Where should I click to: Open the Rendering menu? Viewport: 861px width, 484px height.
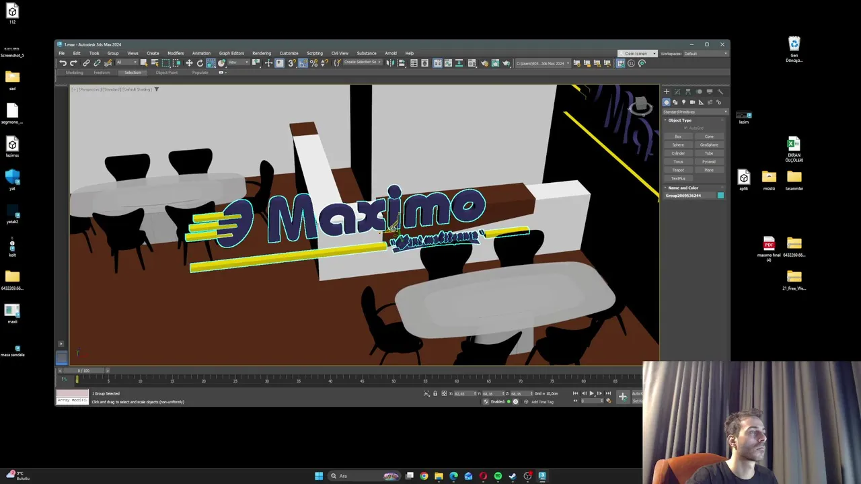coord(262,53)
